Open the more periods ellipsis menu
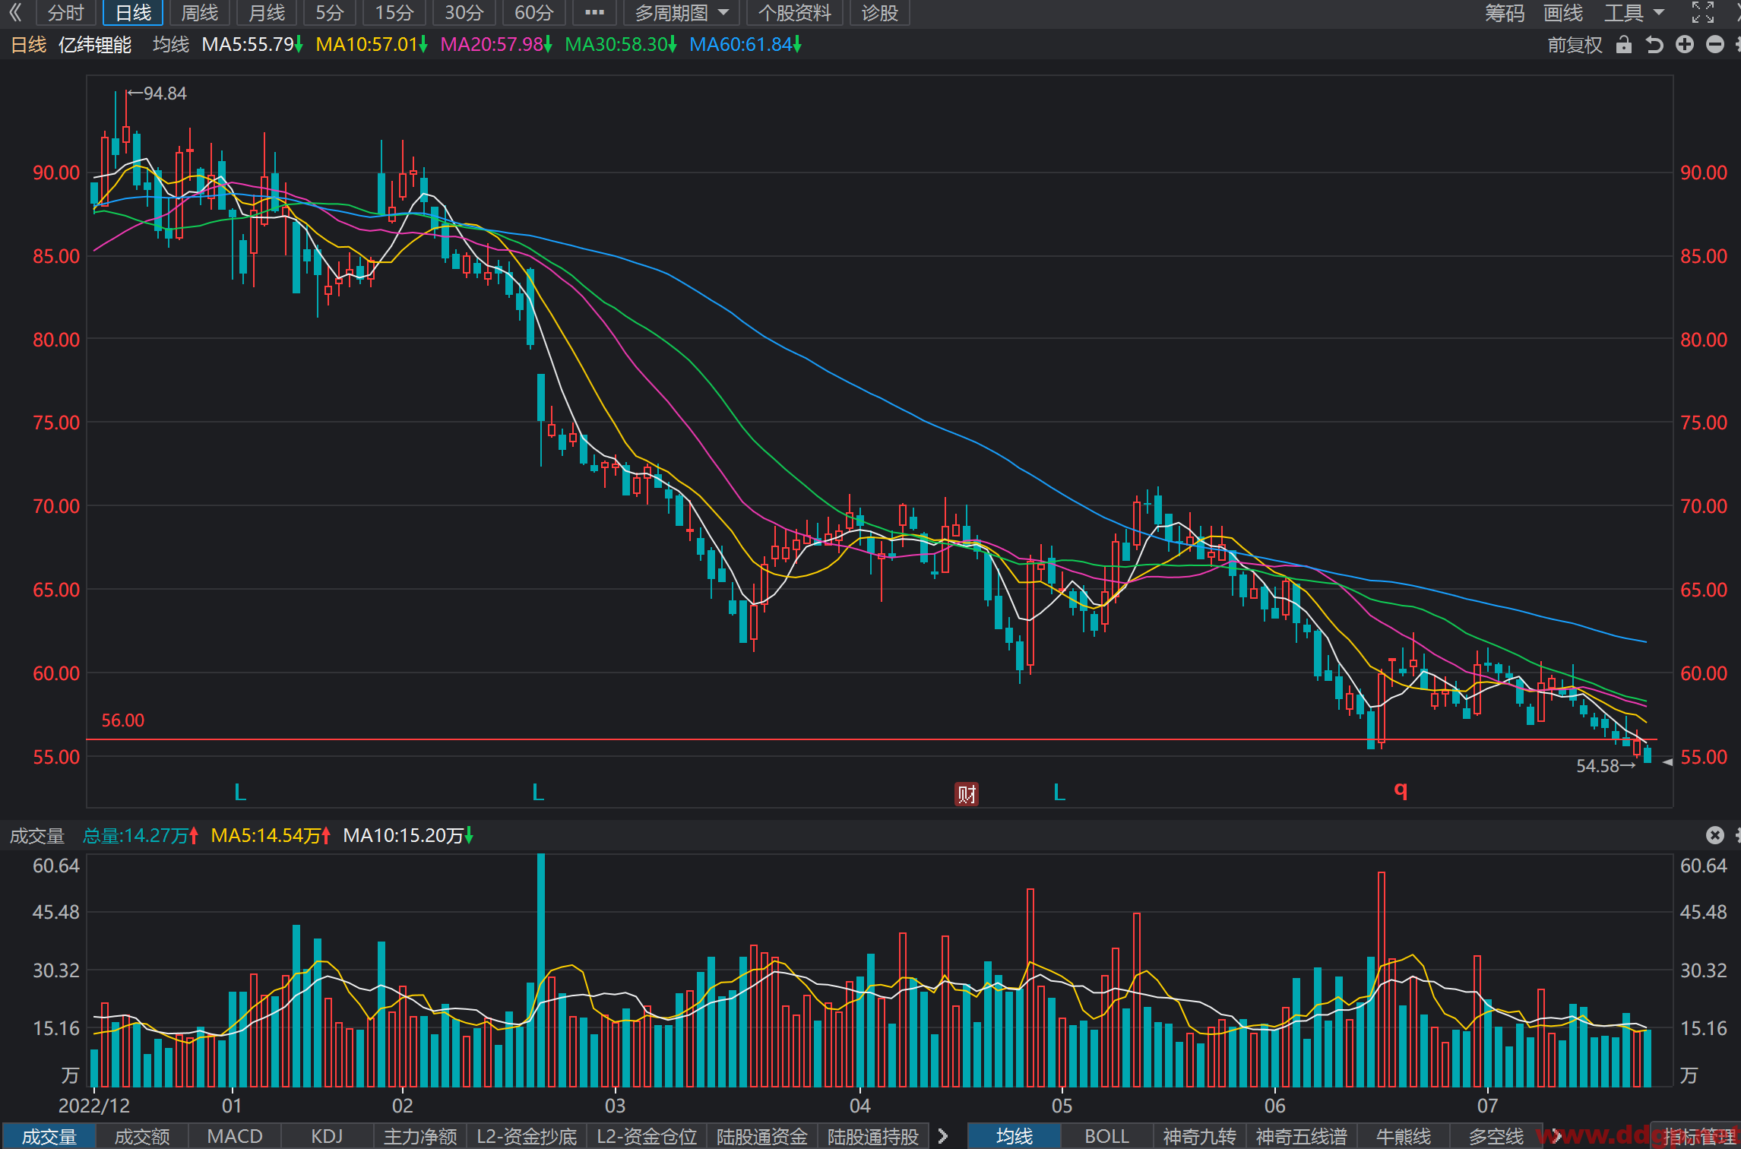 coord(594,13)
